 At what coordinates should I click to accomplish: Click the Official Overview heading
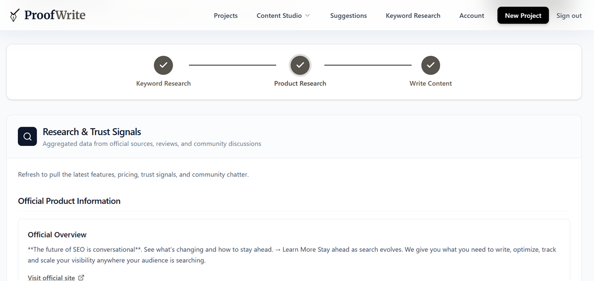(57, 234)
